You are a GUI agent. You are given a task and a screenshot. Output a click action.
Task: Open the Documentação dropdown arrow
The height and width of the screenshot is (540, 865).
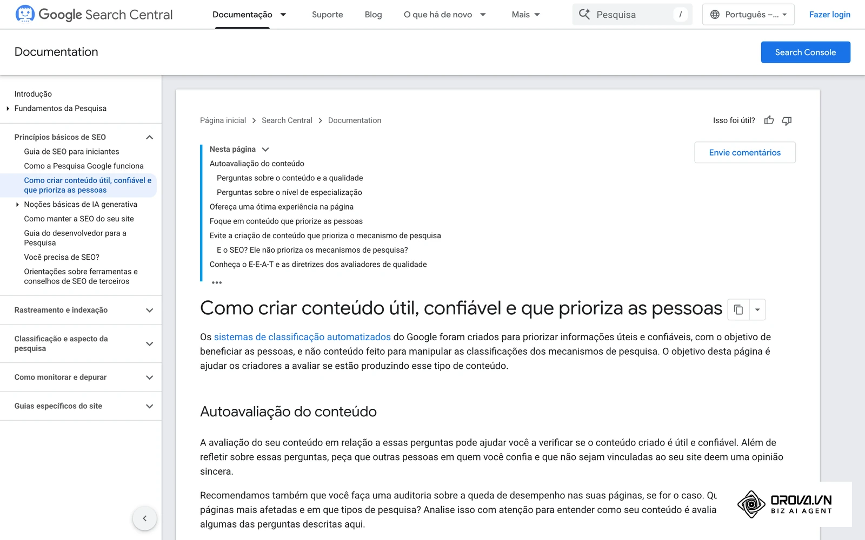tap(283, 15)
